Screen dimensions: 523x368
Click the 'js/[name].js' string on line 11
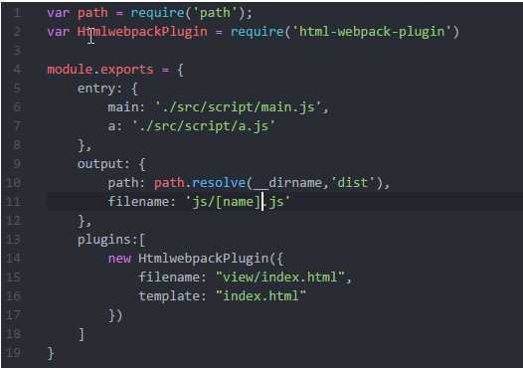[238, 202]
